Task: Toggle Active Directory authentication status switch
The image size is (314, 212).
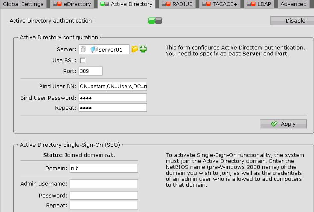Action: tap(155, 20)
